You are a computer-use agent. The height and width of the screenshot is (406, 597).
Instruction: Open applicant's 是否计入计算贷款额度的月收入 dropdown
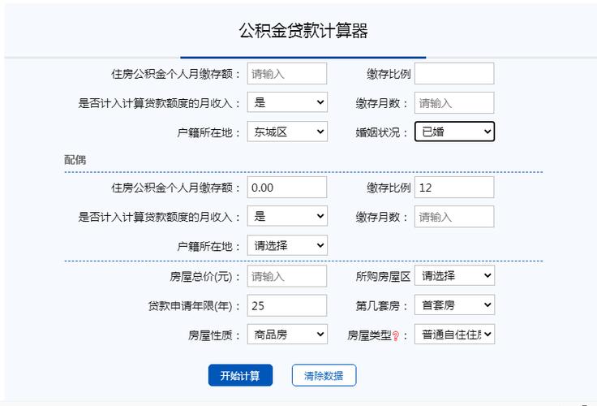pyautogui.click(x=287, y=102)
